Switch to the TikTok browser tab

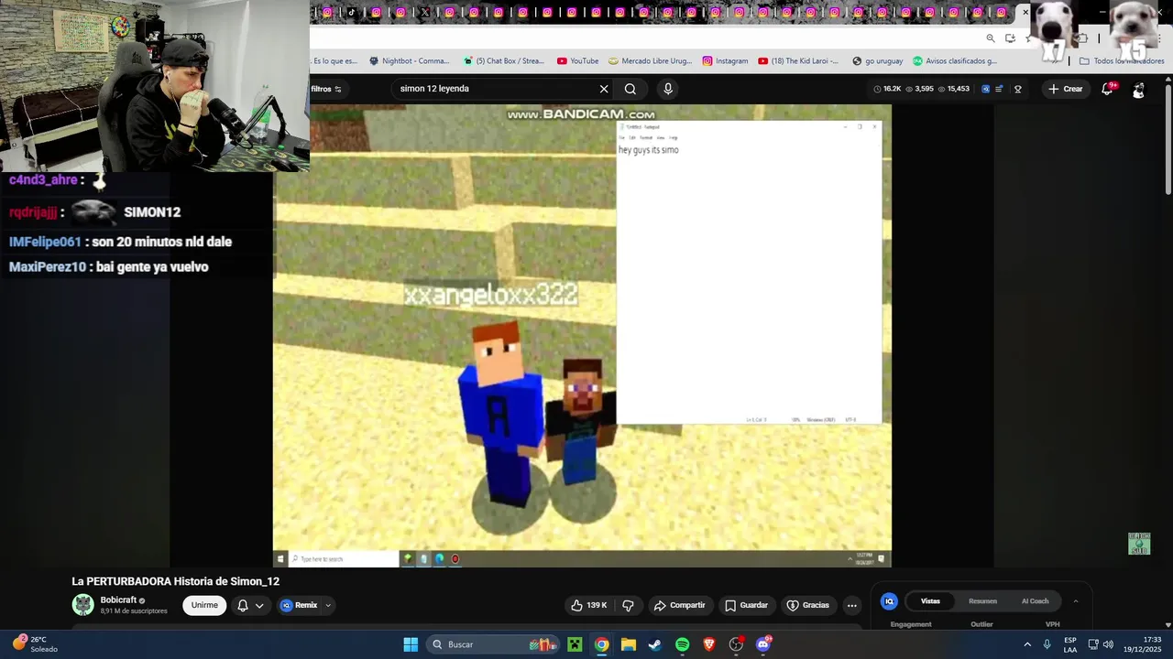pyautogui.click(x=352, y=12)
